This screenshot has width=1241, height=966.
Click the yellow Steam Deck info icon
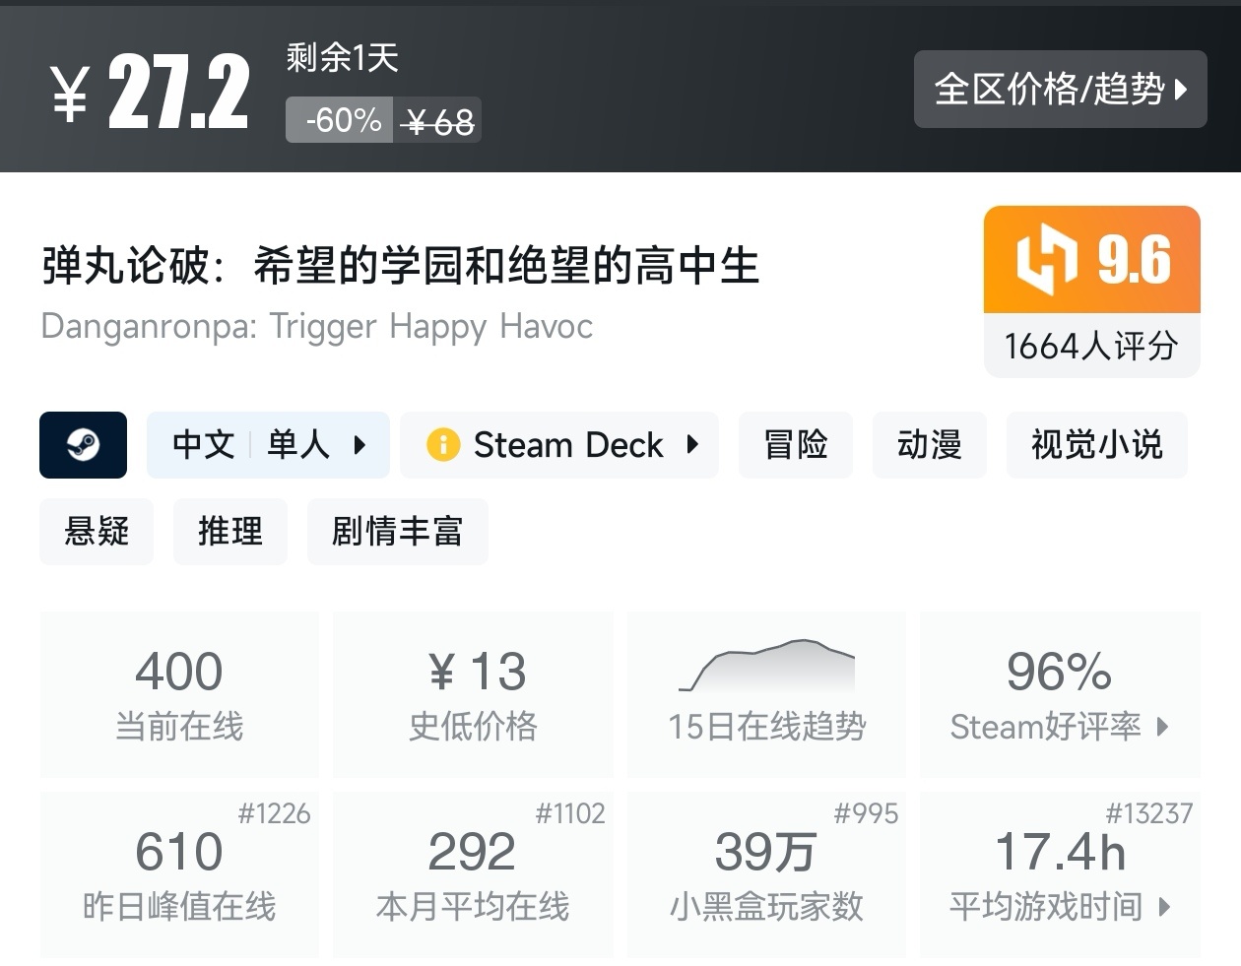tap(443, 445)
